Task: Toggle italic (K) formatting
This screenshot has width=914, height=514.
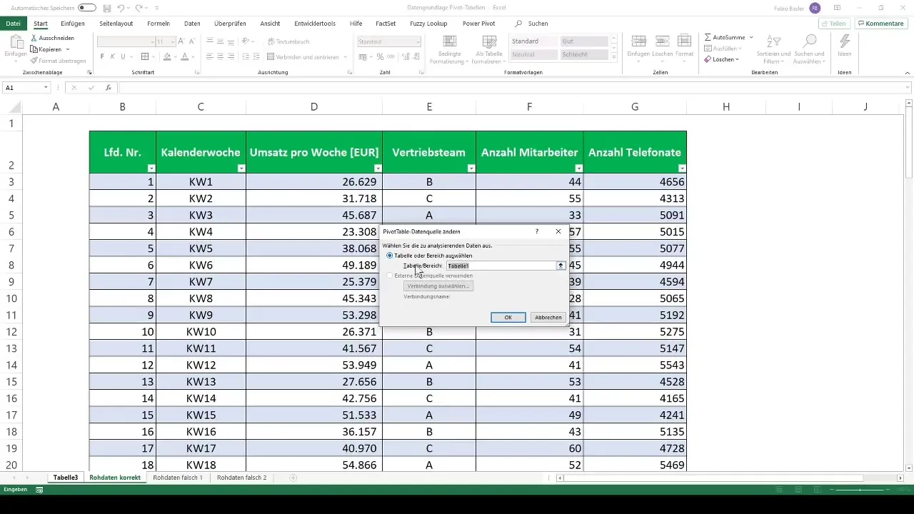Action: (x=113, y=56)
